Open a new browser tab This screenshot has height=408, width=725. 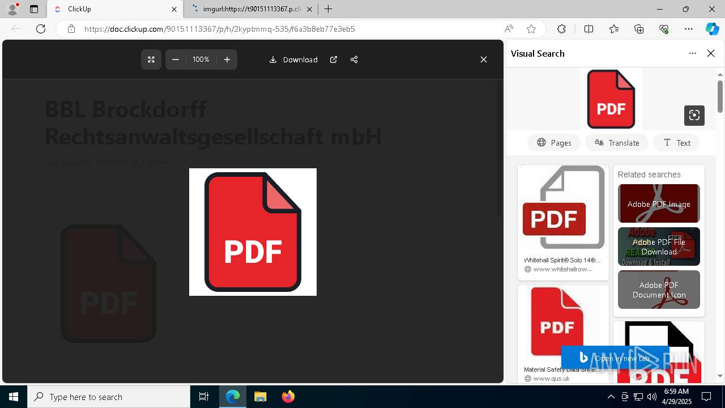click(328, 9)
